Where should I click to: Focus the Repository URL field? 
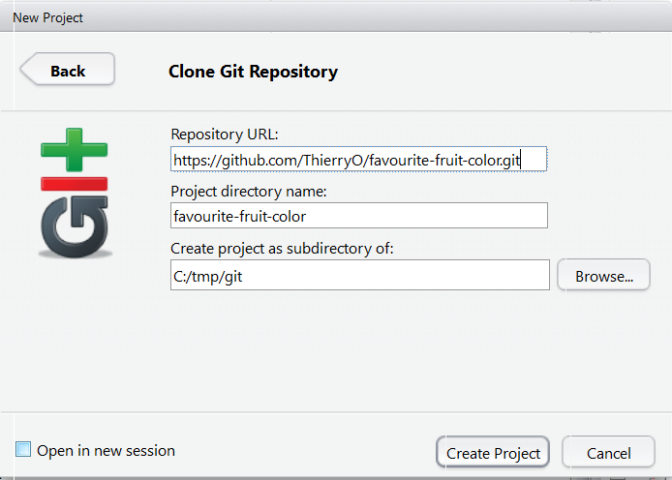[358, 160]
